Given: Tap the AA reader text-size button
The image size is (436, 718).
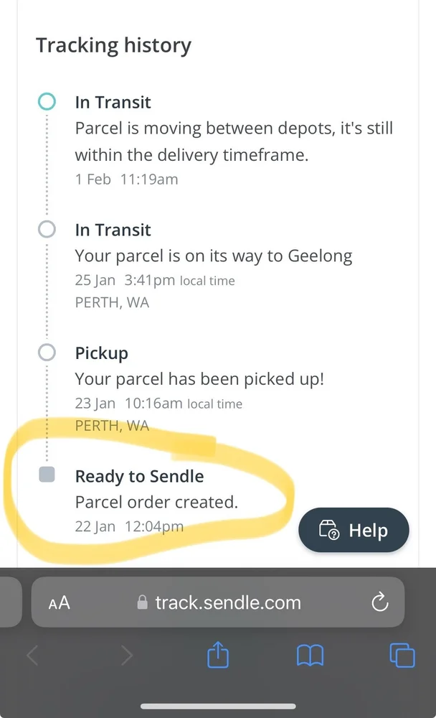Looking at the screenshot, I should pos(60,602).
